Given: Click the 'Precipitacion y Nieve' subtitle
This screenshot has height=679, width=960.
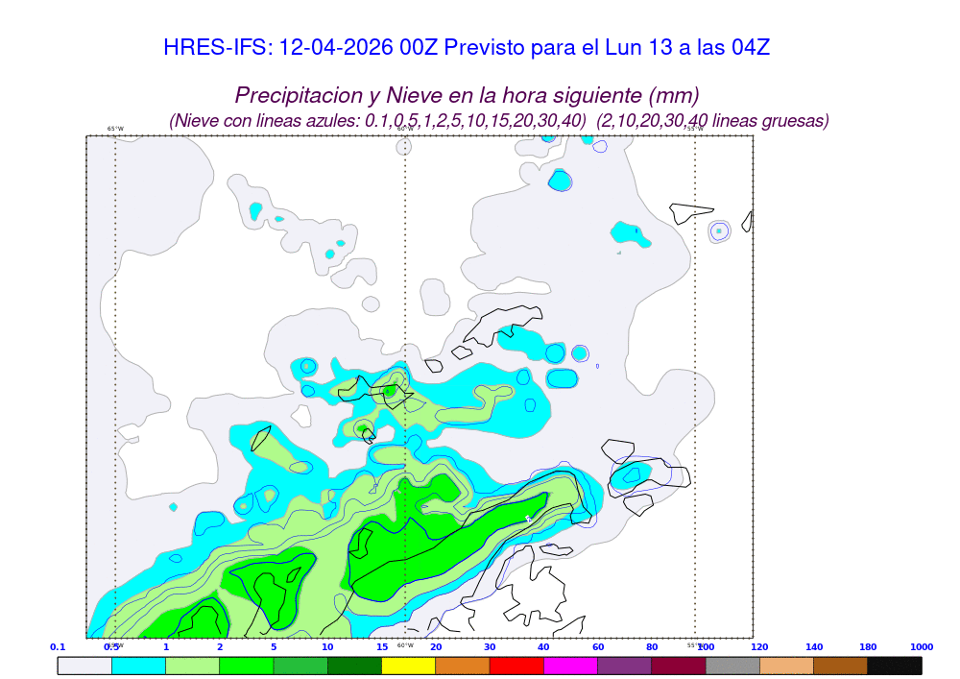Looking at the screenshot, I should click(467, 95).
